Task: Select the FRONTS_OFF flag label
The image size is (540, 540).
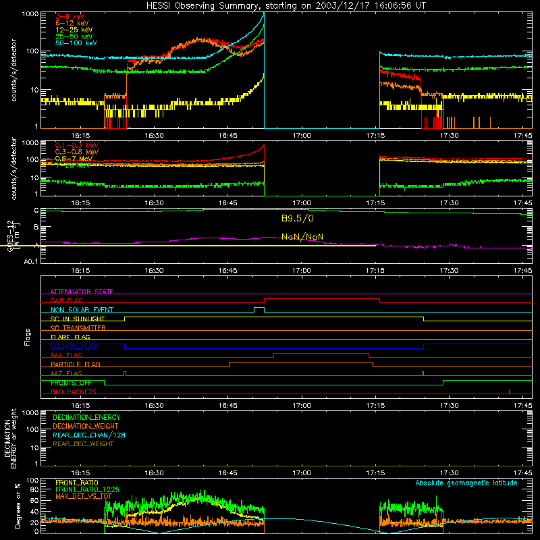Action: pos(71,383)
